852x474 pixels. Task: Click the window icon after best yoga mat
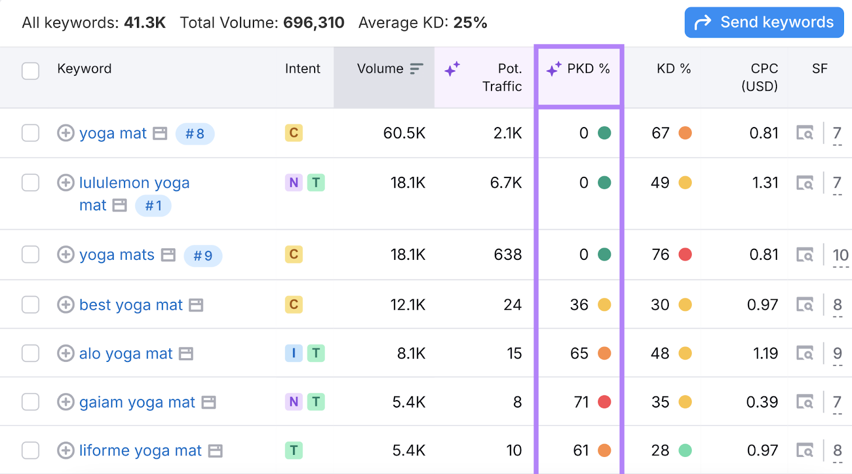pyautogui.click(x=196, y=305)
